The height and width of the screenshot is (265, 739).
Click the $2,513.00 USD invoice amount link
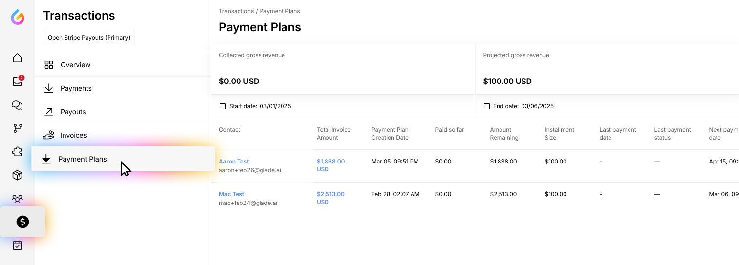[x=330, y=198]
